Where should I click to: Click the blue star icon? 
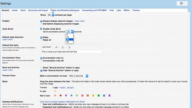click(71, 95)
